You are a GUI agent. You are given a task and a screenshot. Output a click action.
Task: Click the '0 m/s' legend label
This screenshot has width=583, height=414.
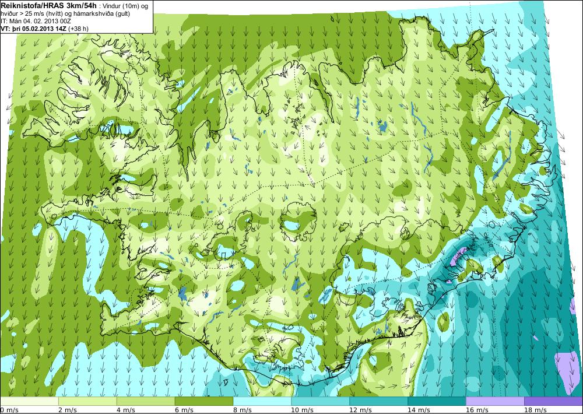click(x=9, y=410)
